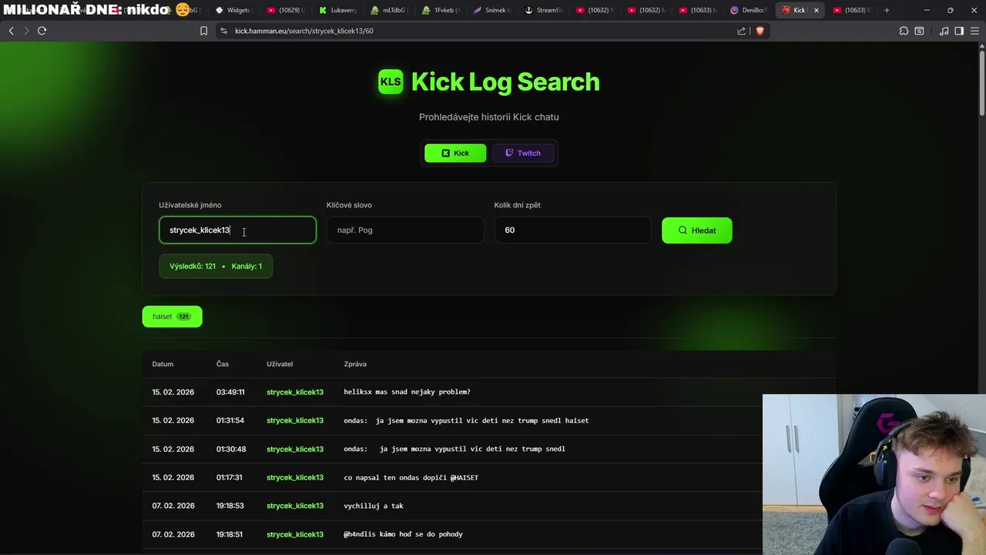Switch to the (10629) YouTube tab
Viewport: 986px width, 555px height.
[285, 10]
